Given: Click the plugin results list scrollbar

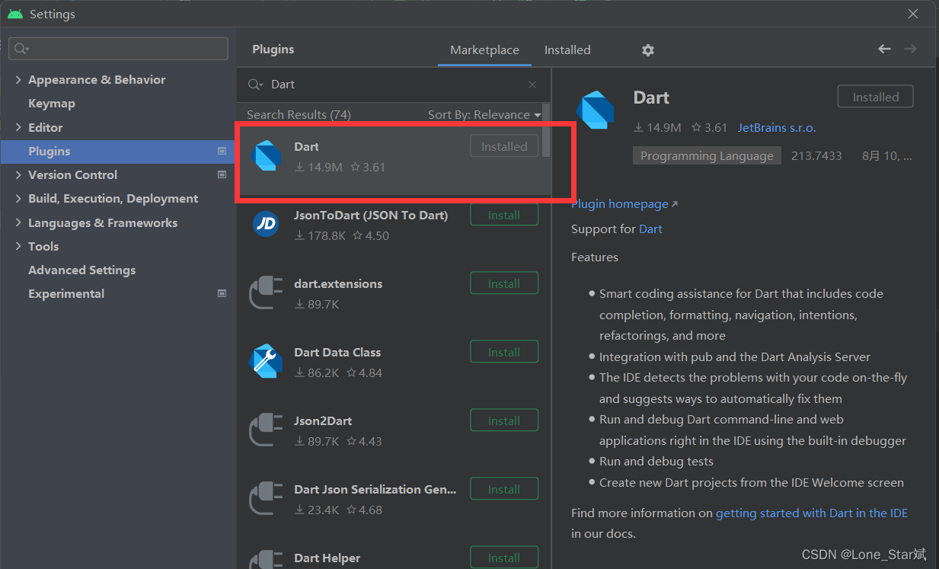Looking at the screenshot, I should pos(546,130).
